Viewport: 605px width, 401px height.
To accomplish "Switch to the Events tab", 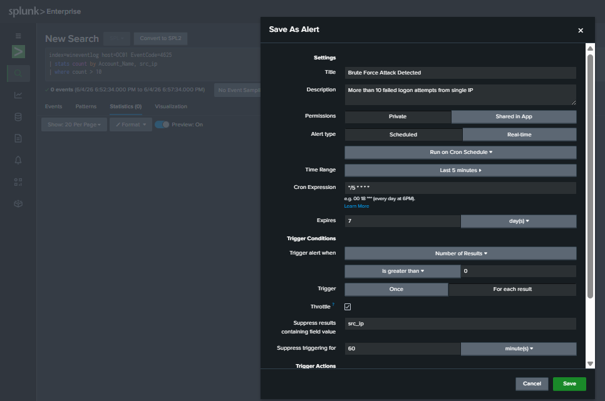I will [x=53, y=106].
